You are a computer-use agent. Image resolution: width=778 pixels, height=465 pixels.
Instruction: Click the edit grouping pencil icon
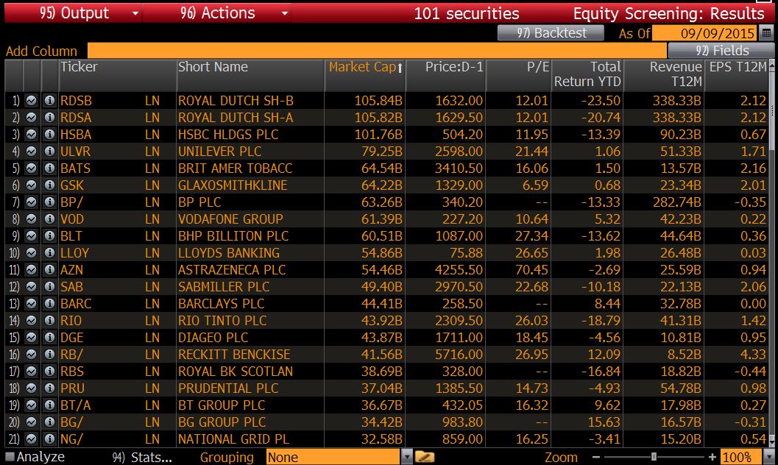pos(425,457)
